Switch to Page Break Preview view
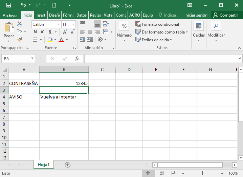 click(x=174, y=173)
